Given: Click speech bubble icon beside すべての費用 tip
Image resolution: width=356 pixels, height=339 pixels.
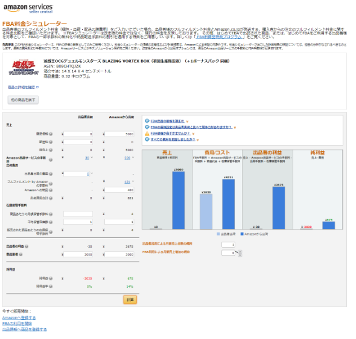Looking at the screenshot, I should (147, 140).
